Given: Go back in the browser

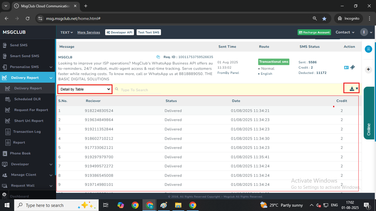Looking at the screenshot, I should 7,18.
